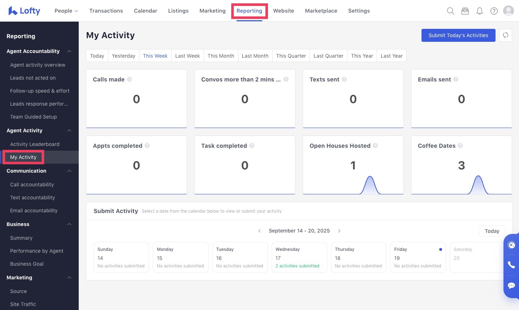Jump to Today in the activity calendar
The image size is (519, 310).
pyautogui.click(x=492, y=231)
